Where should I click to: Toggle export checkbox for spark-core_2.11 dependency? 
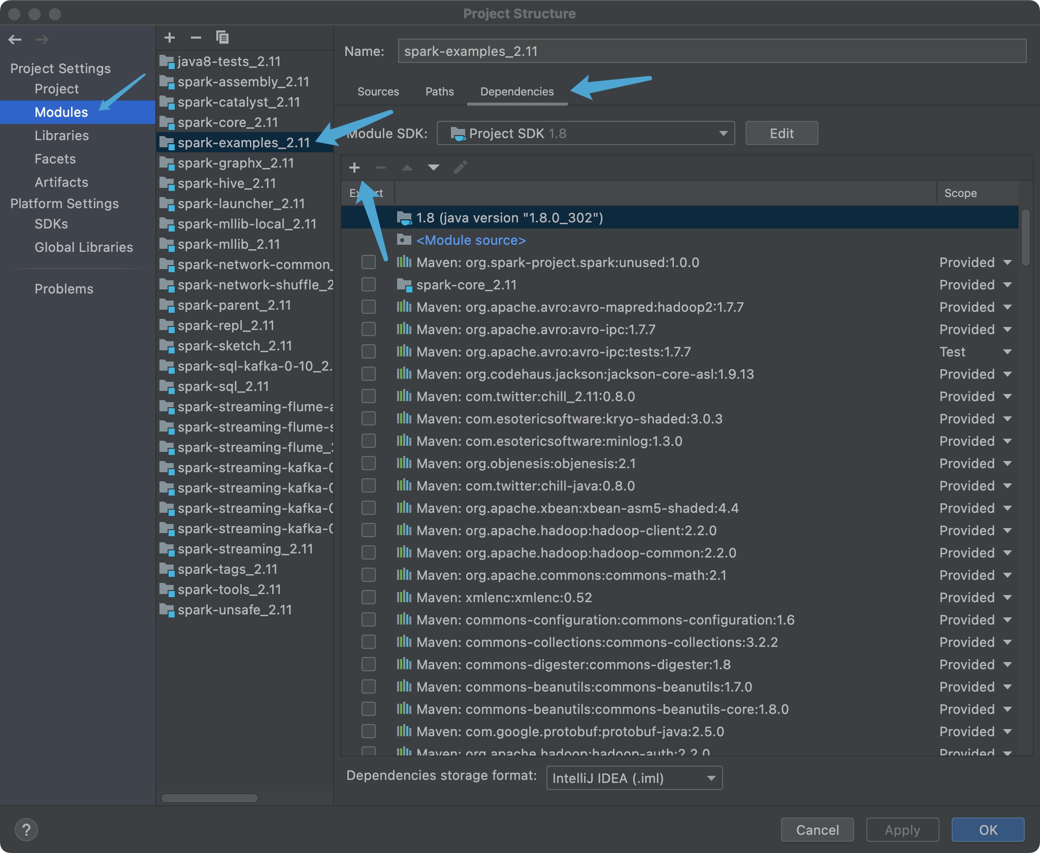369,285
